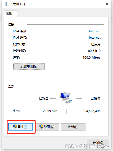This screenshot has width=113, height=151.
Task: Click the 已接收 bytes count 94,526,405
Action: [92, 111]
